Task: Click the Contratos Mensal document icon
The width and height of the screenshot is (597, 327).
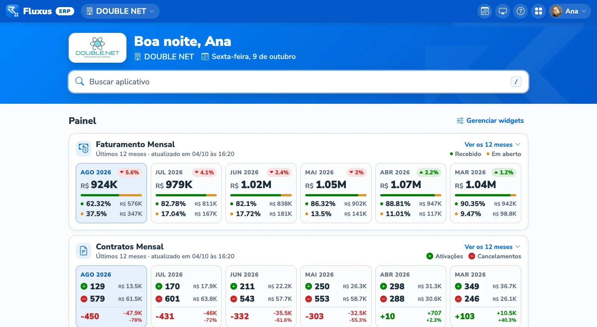Action: (x=84, y=251)
